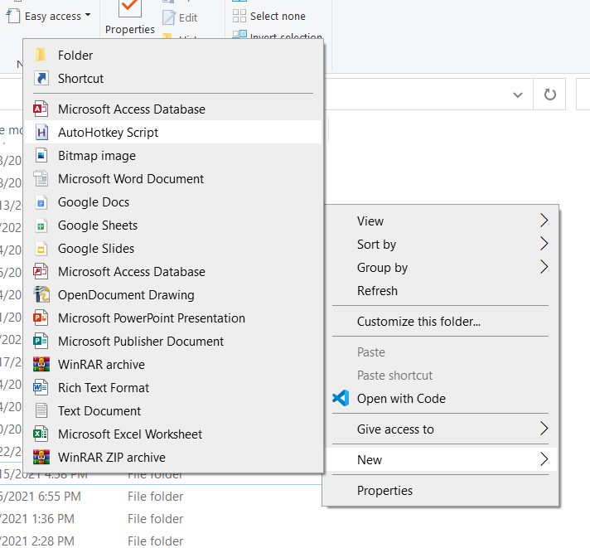Select Microsoft PowerPoint Presentation entry

point(173,318)
